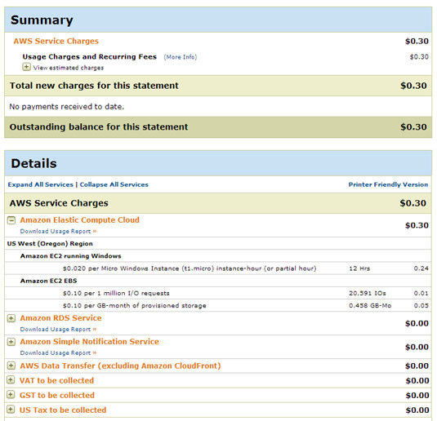The height and width of the screenshot is (421, 437).
Task: Select No payments received to date text
Action: [x=67, y=107]
